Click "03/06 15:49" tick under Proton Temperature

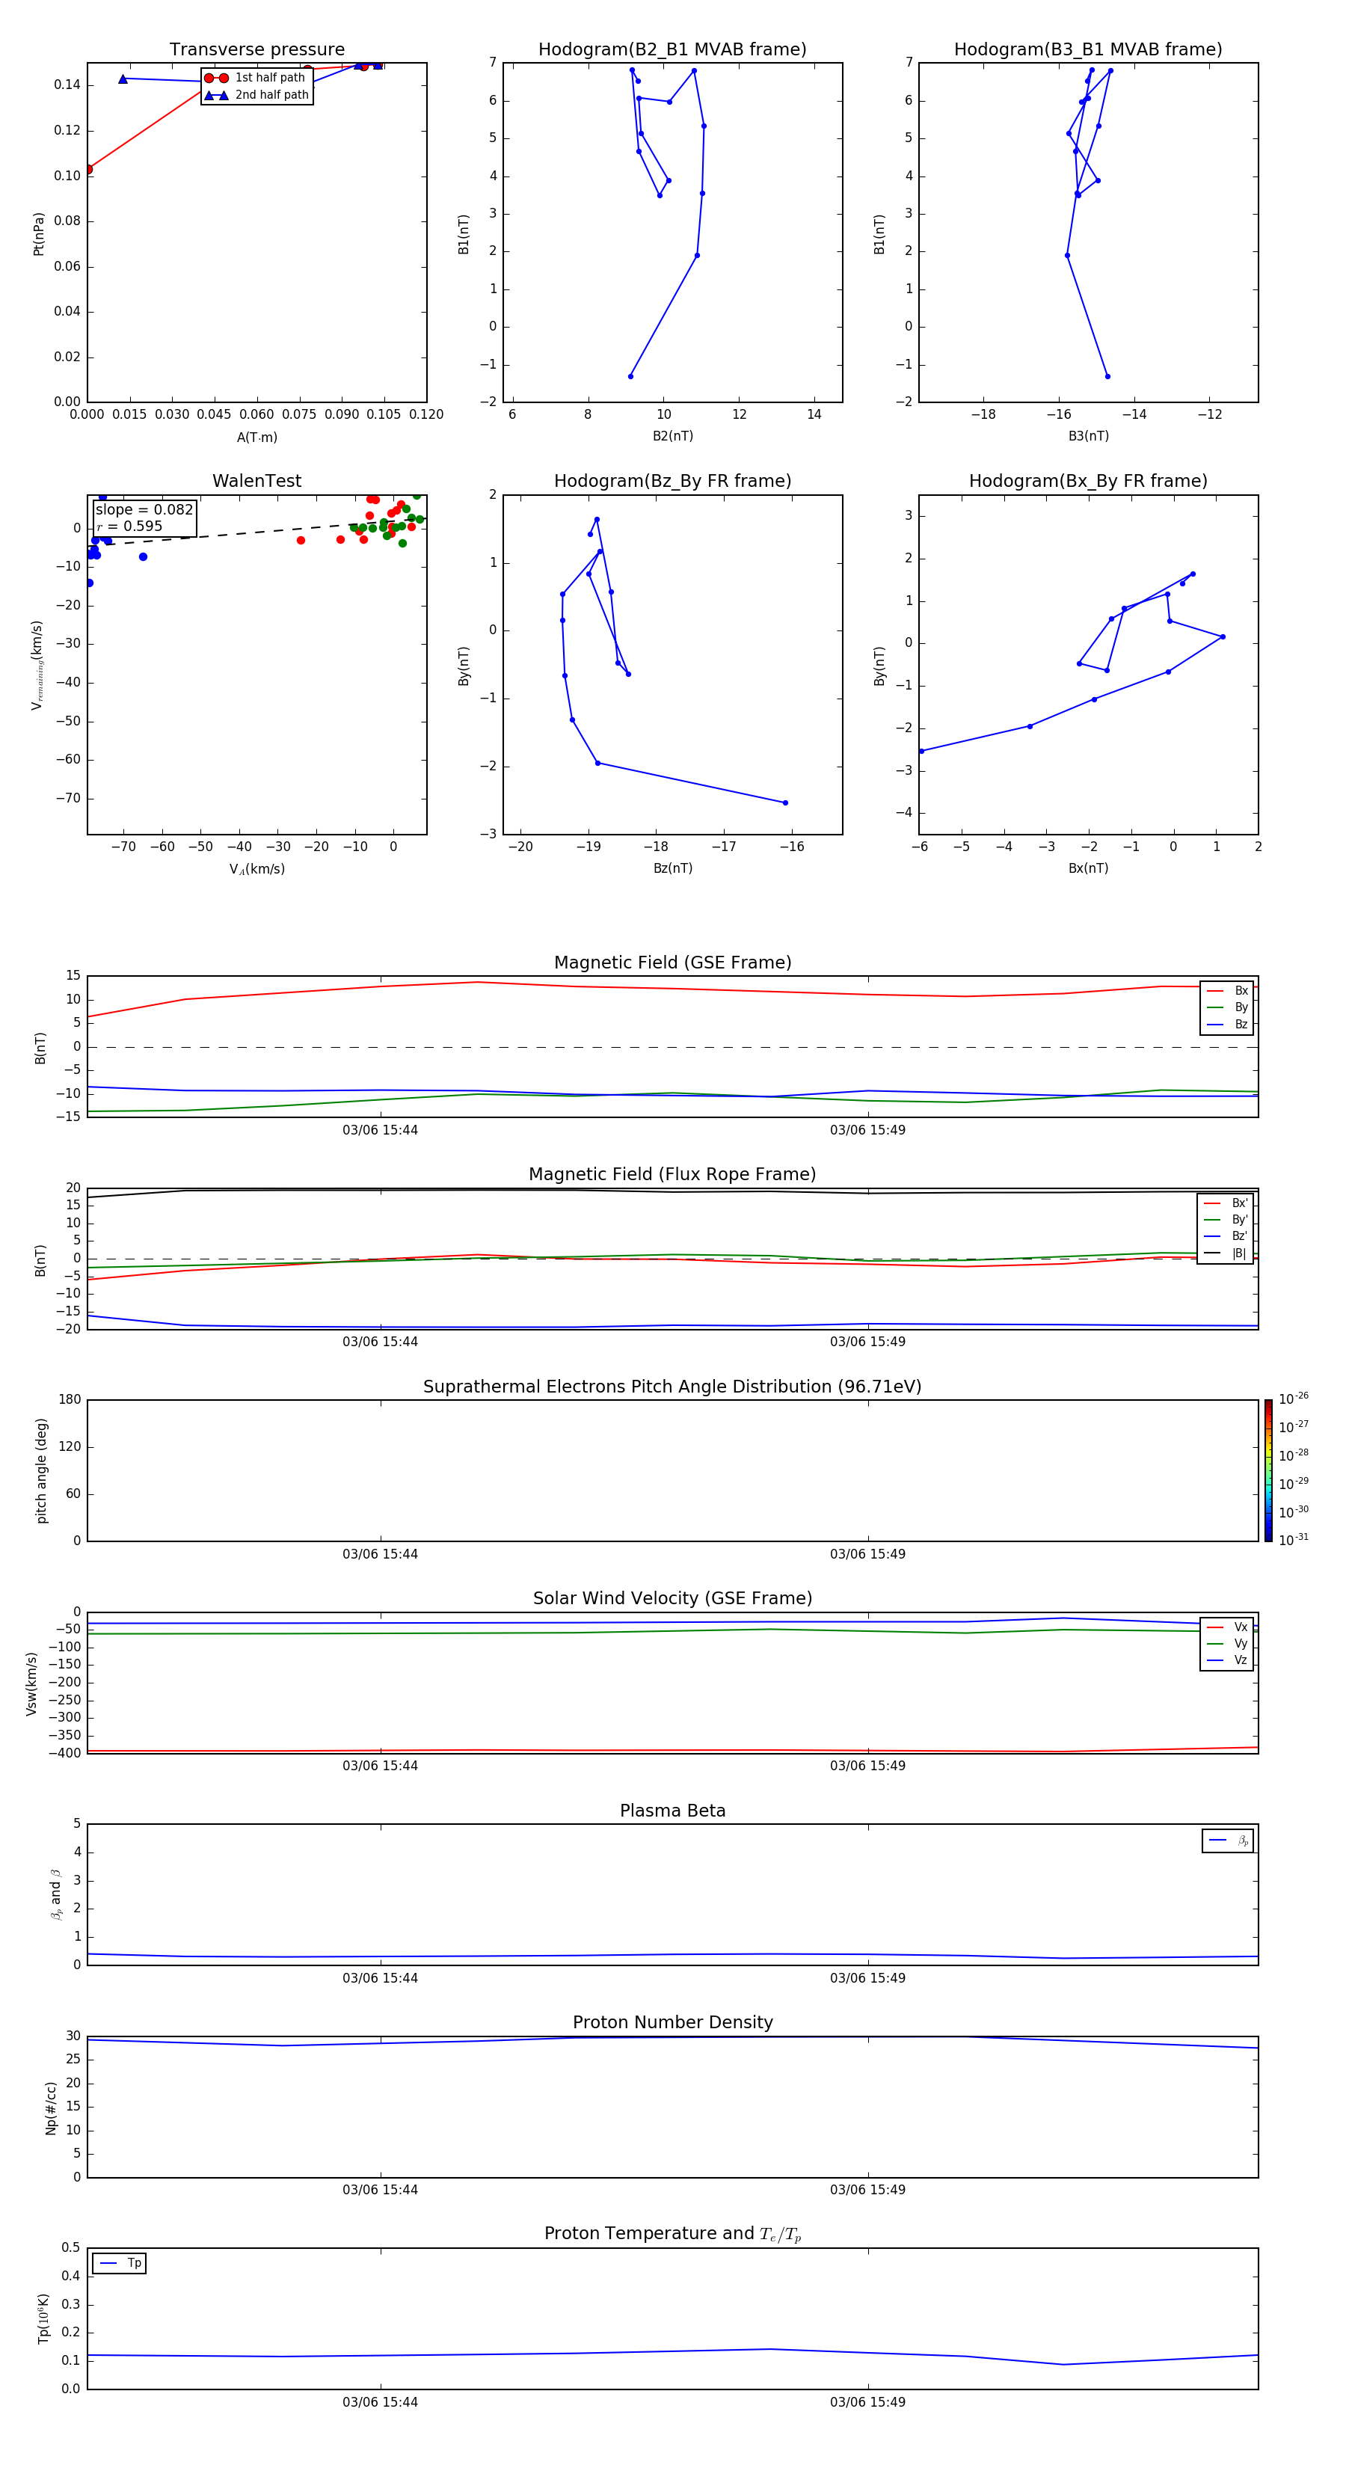868,2402
